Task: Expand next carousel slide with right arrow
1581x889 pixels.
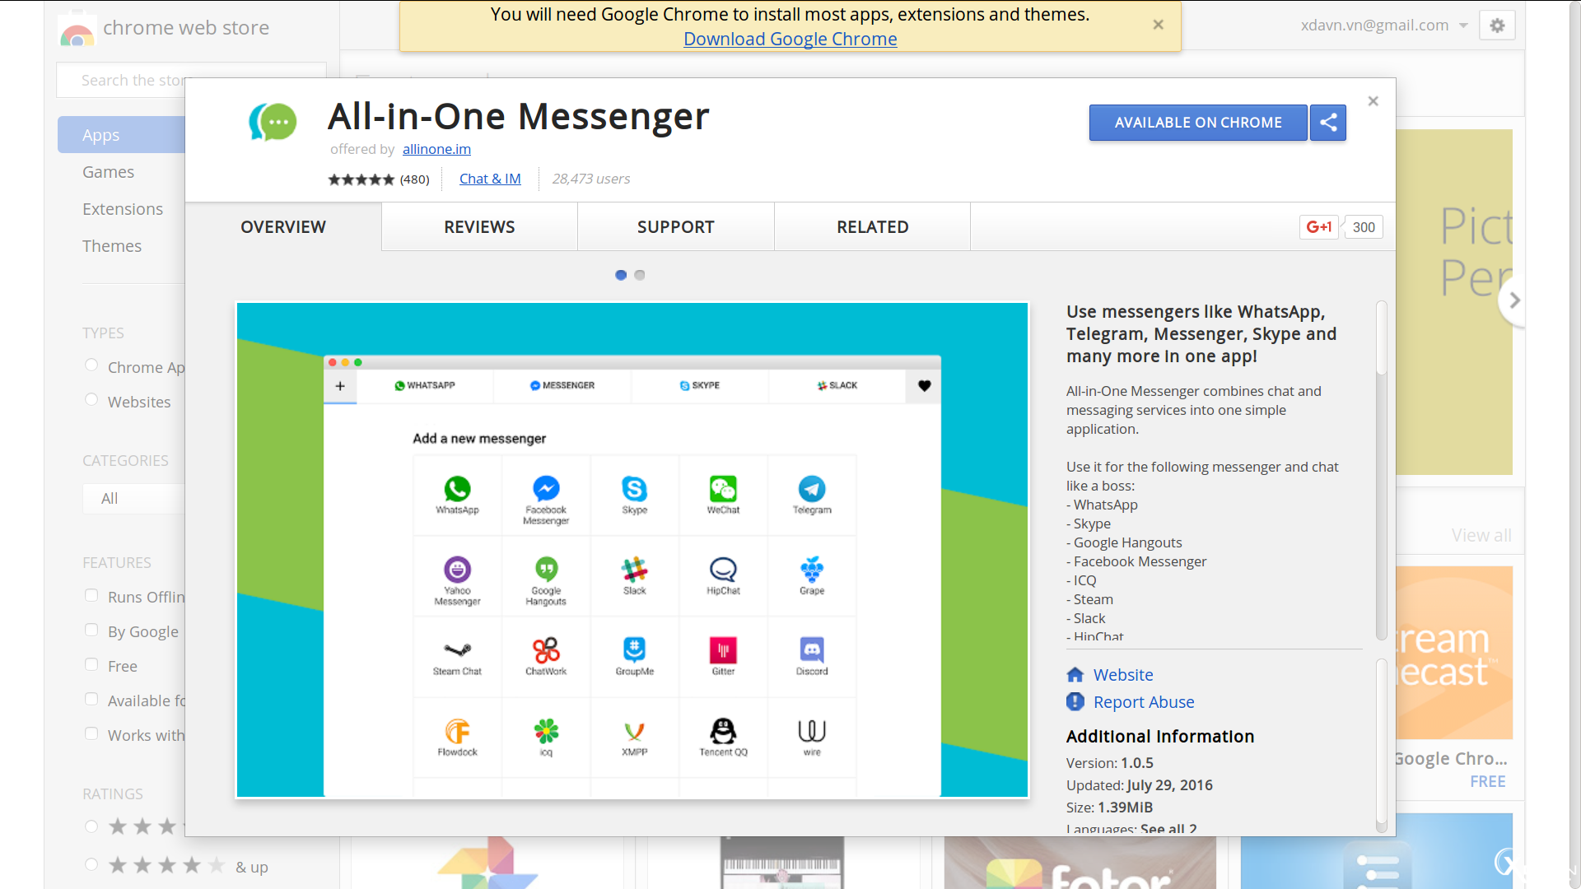Action: coord(1515,300)
